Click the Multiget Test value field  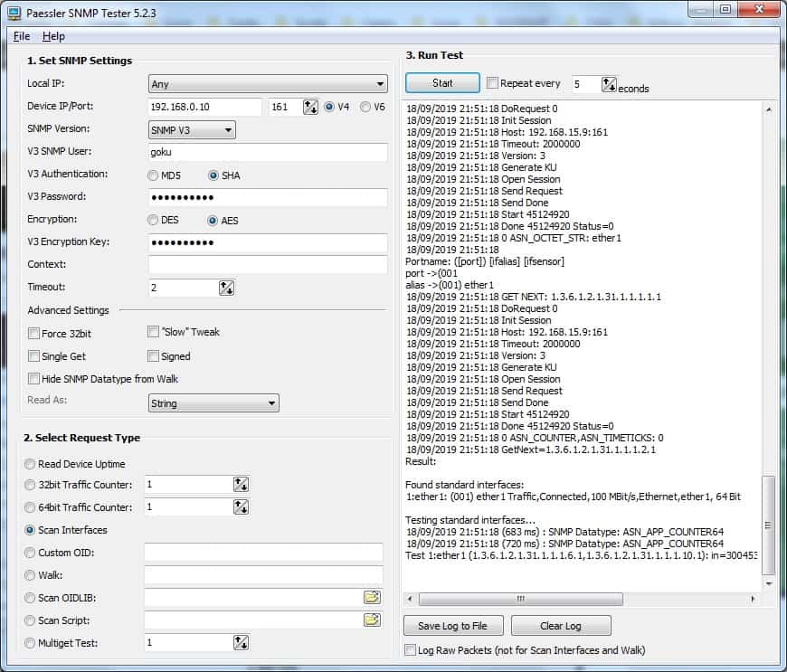(x=189, y=642)
